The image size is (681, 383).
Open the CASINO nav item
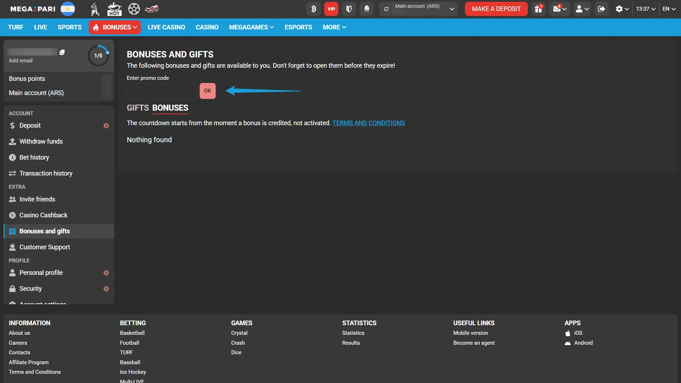coord(207,27)
